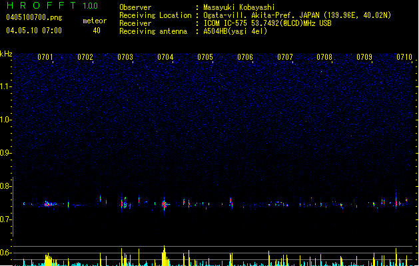Click the bright meteor echo near 0704
Image resolution: width=419 pixels, height=266 pixels.
(165, 205)
